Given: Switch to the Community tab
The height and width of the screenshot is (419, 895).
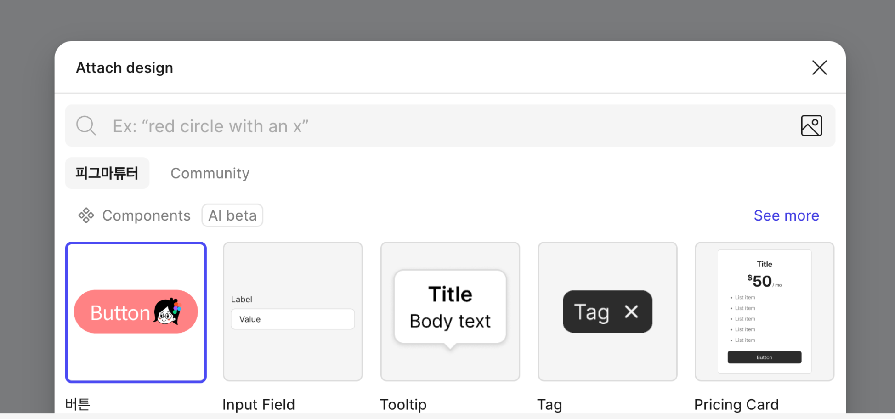Looking at the screenshot, I should point(210,173).
